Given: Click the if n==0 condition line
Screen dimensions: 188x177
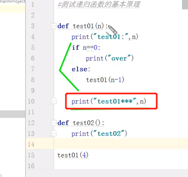Looking at the screenshot, I should 86,47.
